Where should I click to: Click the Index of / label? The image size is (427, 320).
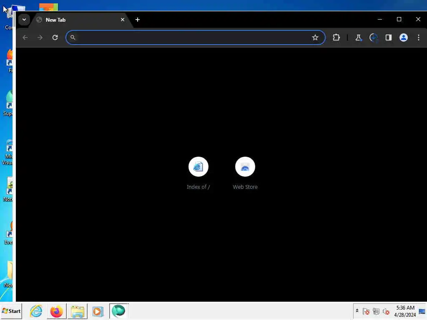tap(198, 187)
